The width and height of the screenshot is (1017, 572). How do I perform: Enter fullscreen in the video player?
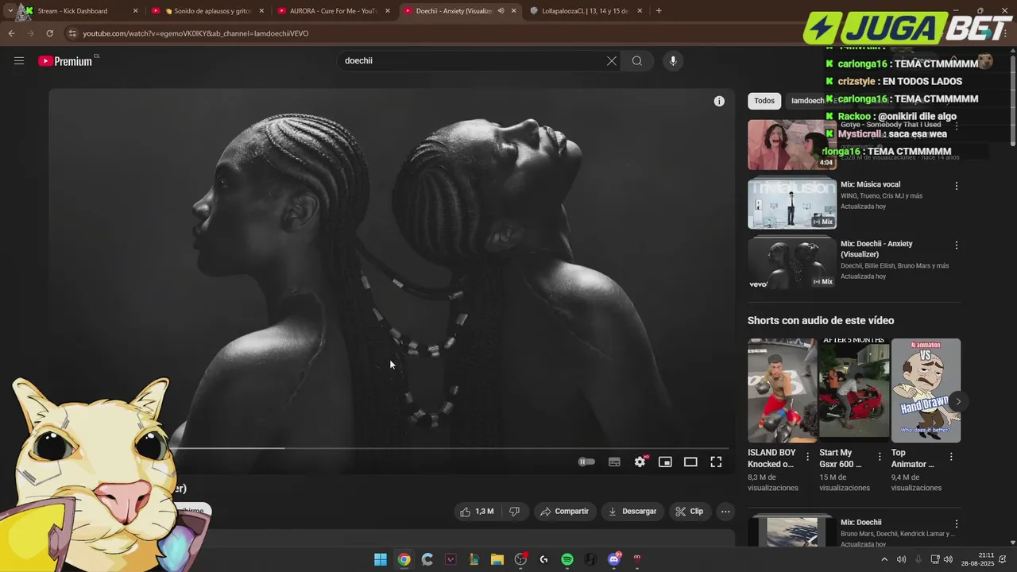pos(716,462)
